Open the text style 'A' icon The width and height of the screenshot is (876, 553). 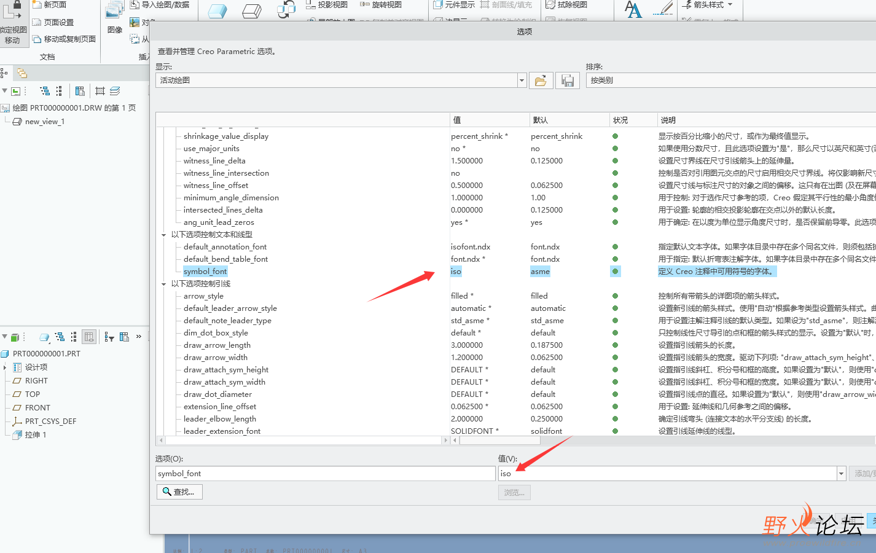633,9
